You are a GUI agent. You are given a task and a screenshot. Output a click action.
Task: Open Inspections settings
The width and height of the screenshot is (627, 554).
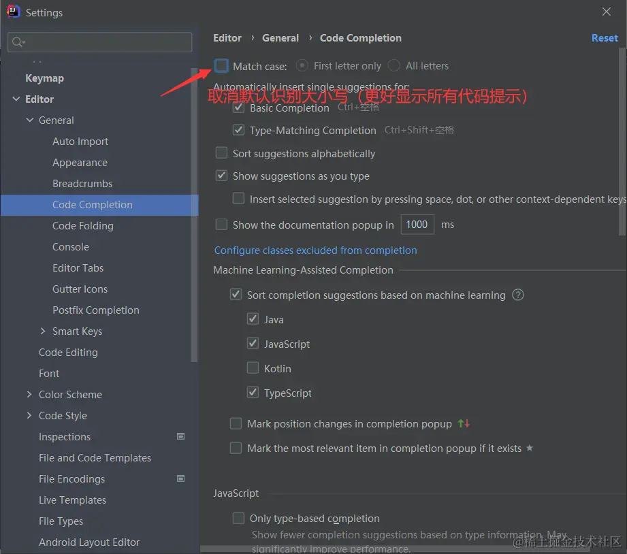[x=65, y=436]
